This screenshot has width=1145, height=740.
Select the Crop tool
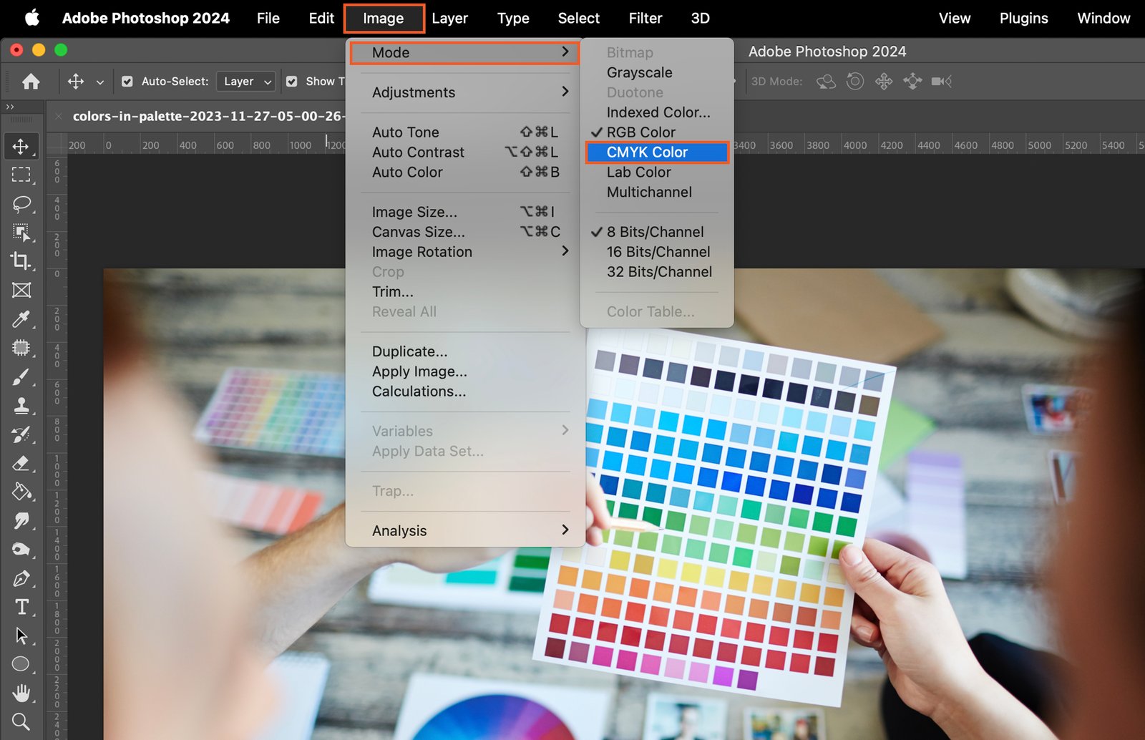(x=21, y=261)
